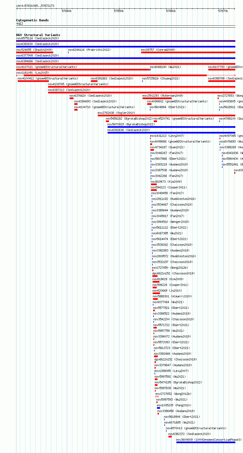Viewport: 243px width, 453px height.
Task: Click nsv6384693 (Sedlazeck2020) label
Action: pyautogui.click(x=95, y=101)
